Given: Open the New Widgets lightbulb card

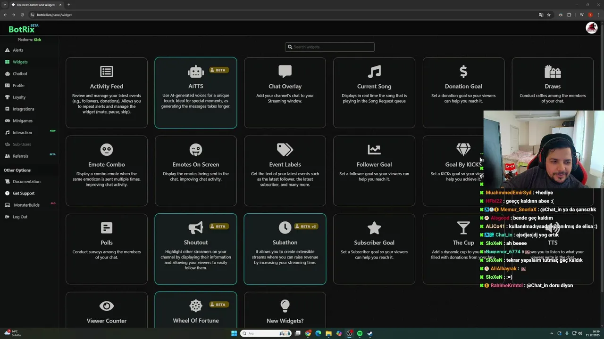Looking at the screenshot, I should point(285,310).
